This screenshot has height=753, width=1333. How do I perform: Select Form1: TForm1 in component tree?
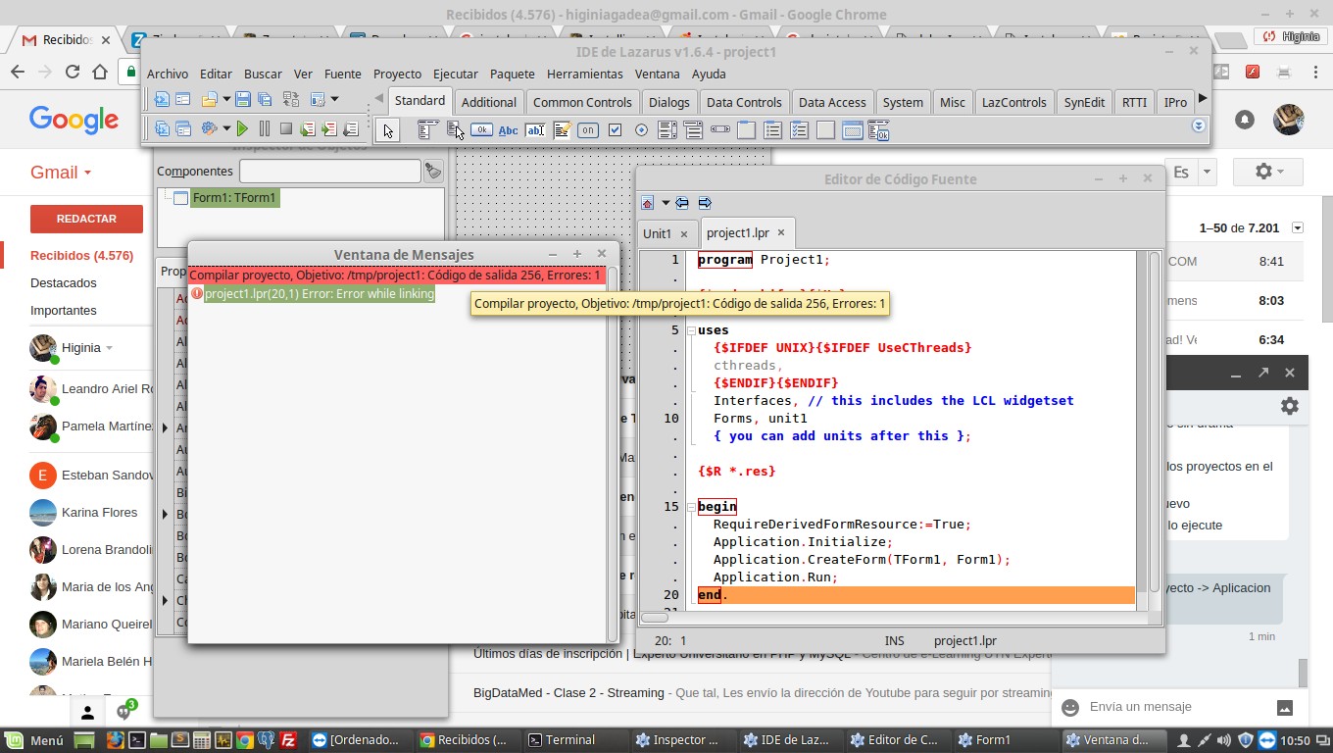(235, 198)
